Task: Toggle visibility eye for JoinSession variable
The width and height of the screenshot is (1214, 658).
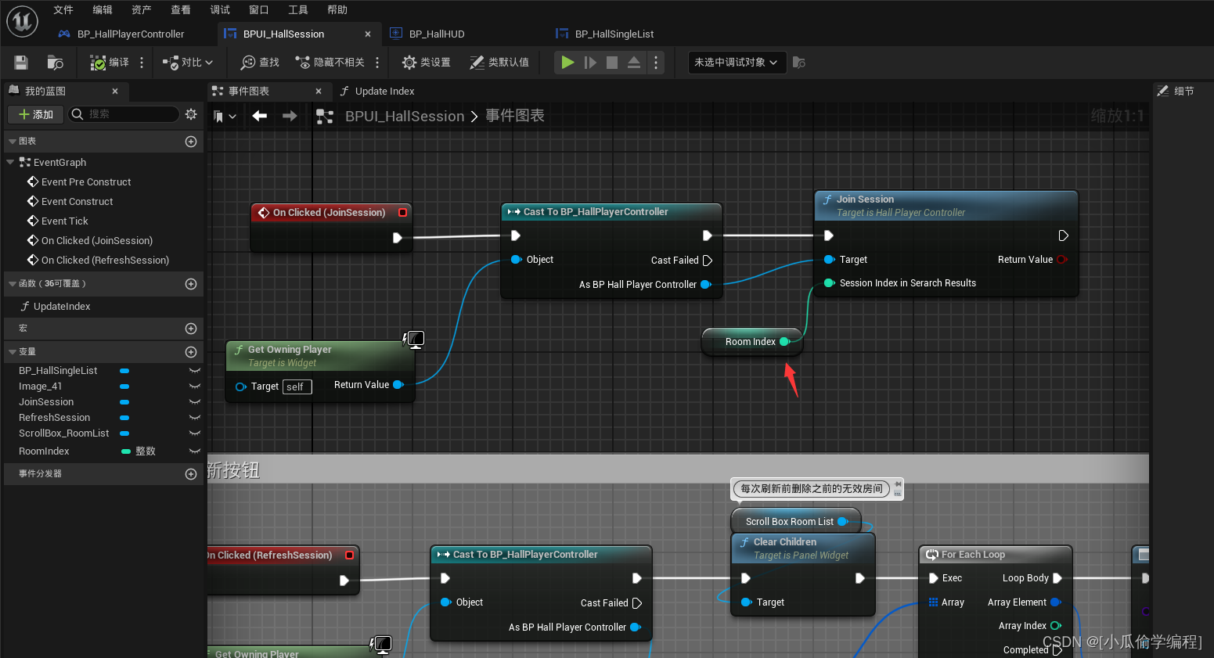Action: click(195, 402)
